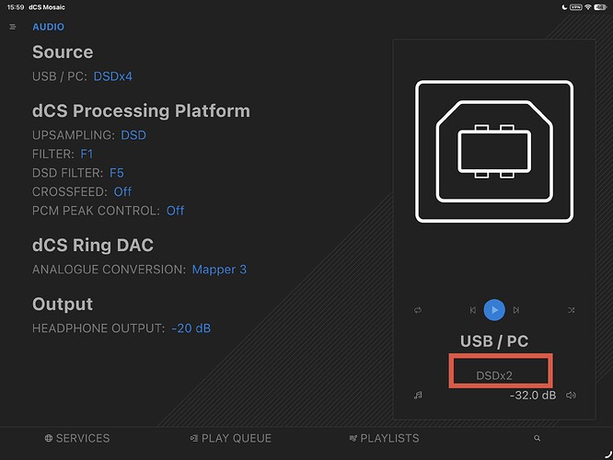Click the battery status icon
The width and height of the screenshot is (613, 460).
pos(600,7)
